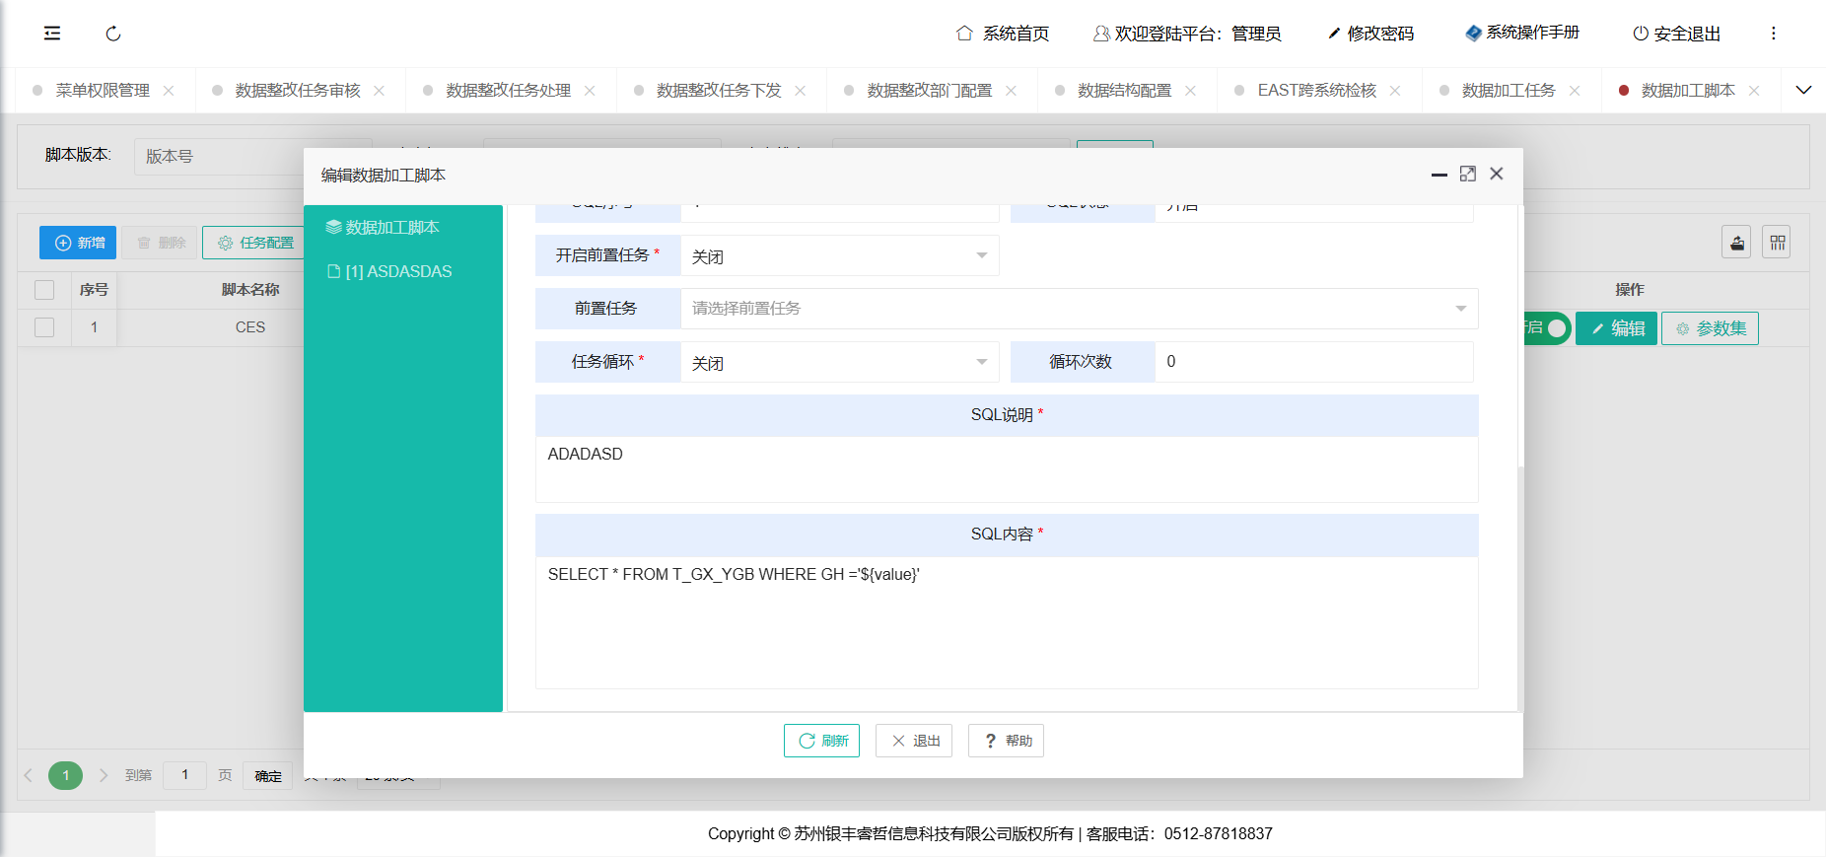Open the column grid settings icon
The height and width of the screenshot is (857, 1826).
coord(1777,243)
